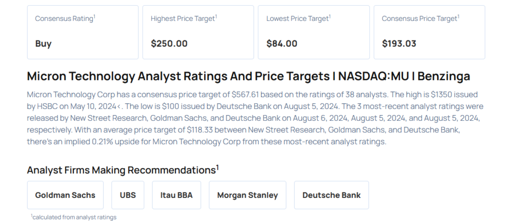Viewport: 525px width, 221px height.
Task: Click the Consensus Rating card
Action: pos(83,32)
